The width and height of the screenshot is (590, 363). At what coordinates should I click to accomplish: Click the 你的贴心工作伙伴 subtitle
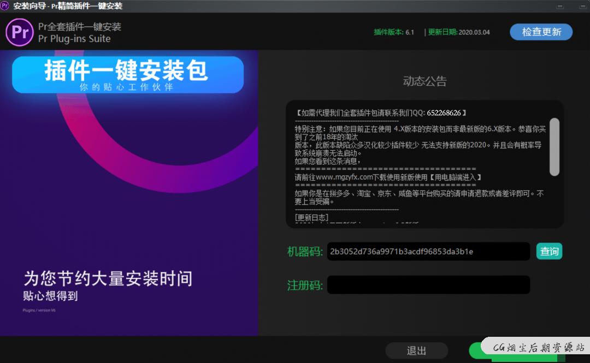coord(126,87)
